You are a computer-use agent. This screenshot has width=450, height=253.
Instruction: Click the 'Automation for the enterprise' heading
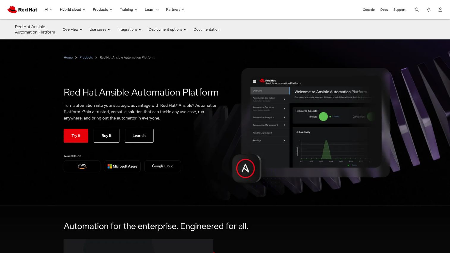click(156, 226)
